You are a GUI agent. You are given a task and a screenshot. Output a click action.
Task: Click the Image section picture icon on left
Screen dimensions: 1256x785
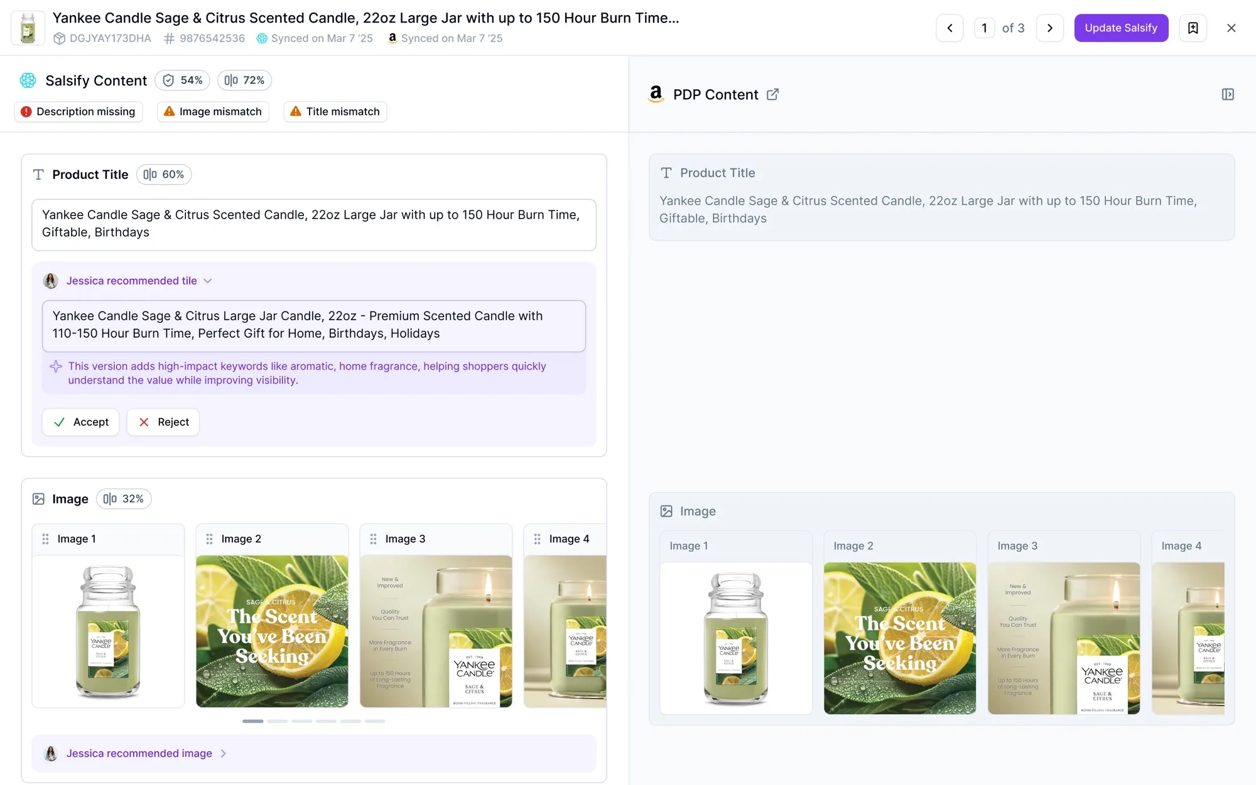(x=38, y=499)
